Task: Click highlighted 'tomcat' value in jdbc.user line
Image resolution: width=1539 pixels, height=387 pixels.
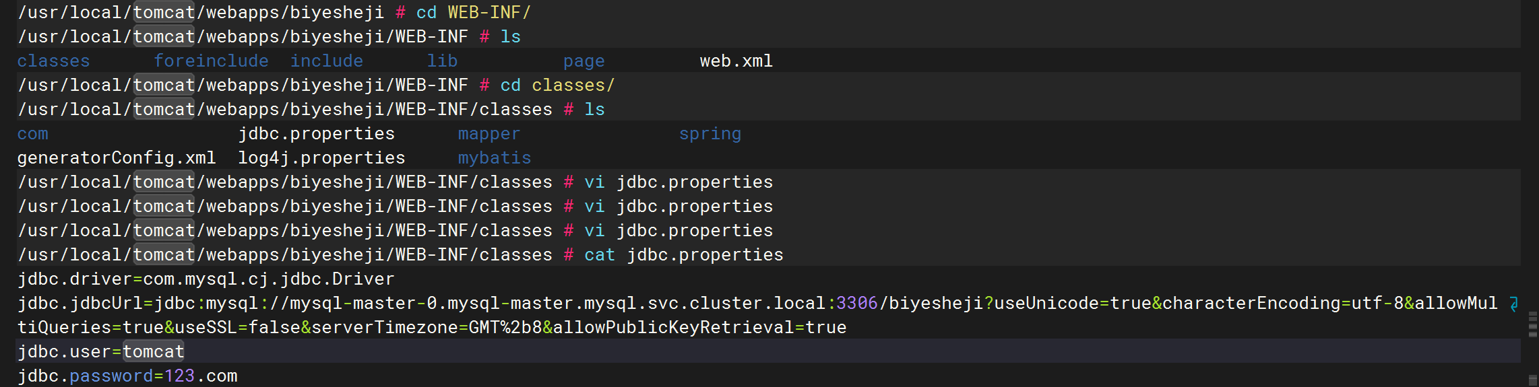Action: click(154, 352)
